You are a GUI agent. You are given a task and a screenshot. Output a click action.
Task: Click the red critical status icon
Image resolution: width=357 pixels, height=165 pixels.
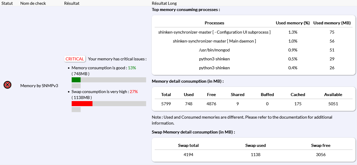click(x=7, y=85)
